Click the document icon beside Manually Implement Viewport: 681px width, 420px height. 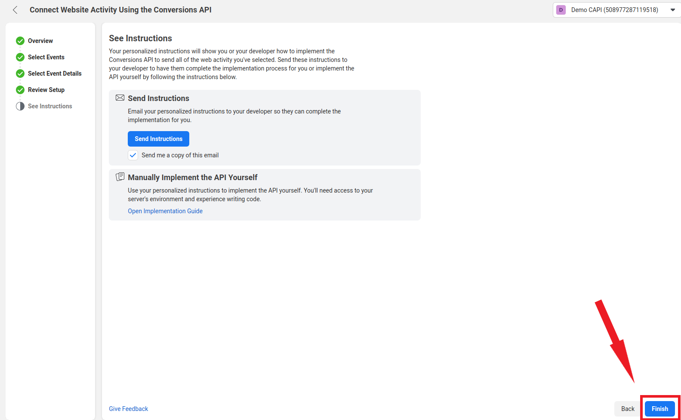(x=120, y=177)
